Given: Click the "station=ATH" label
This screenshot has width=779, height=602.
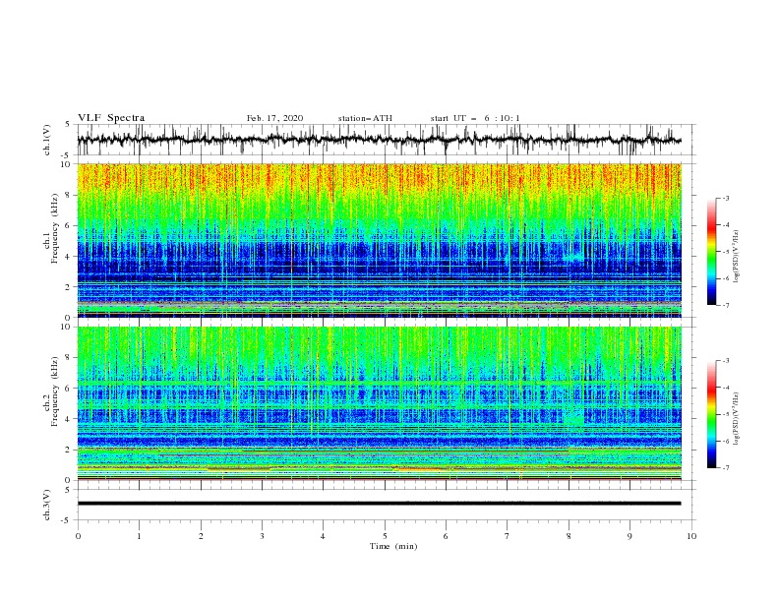Looking at the screenshot, I should pos(365,118).
